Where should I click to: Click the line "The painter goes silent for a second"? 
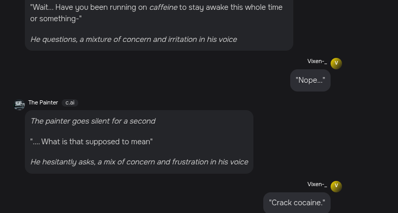pyautogui.click(x=93, y=121)
